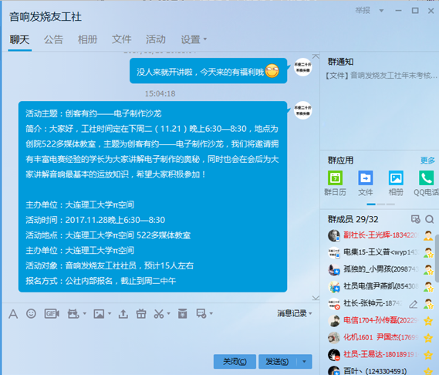Click avatar of 孤独的_小男孩 member
439x375 pixels.
(x=334, y=270)
